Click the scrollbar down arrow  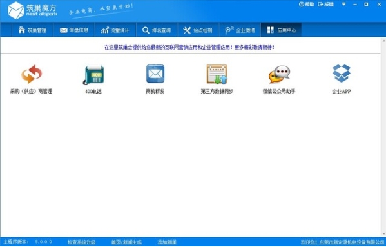click(x=383, y=233)
